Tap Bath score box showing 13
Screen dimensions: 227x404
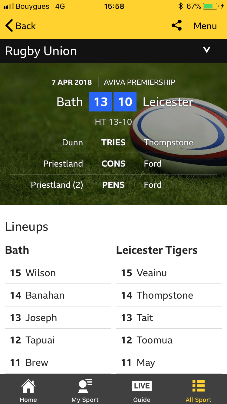pos(101,102)
